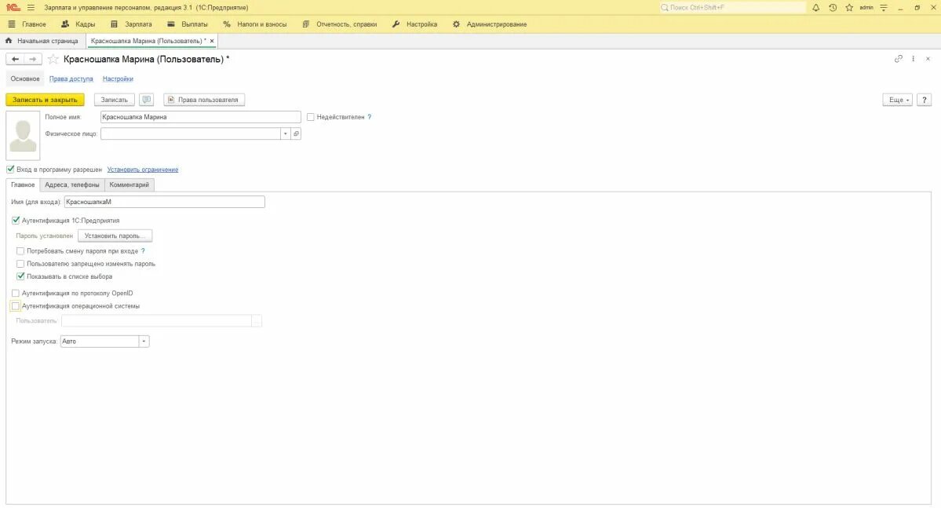Open Выплаты section menu

click(188, 24)
